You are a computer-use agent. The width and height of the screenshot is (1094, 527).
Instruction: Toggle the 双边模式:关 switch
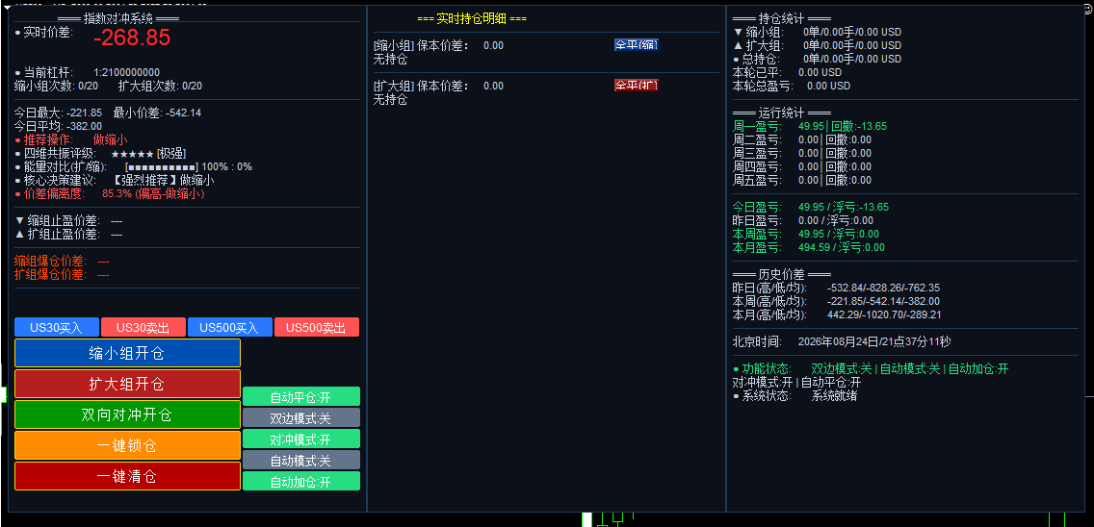(300, 418)
